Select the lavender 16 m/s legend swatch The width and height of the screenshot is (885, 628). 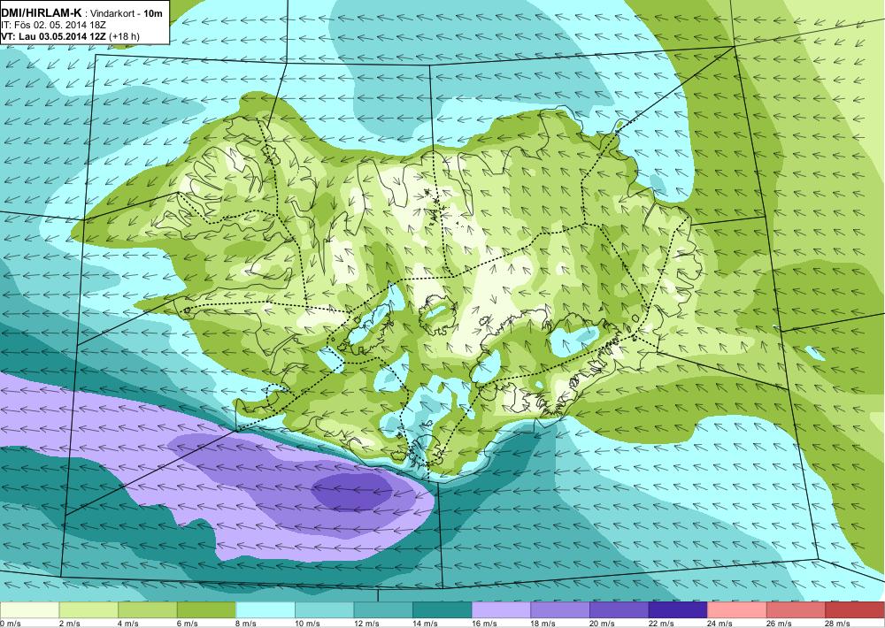(x=501, y=610)
